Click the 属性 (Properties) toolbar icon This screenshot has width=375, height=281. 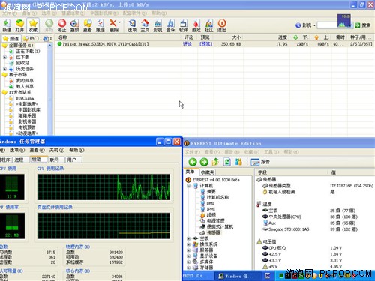(100, 25)
